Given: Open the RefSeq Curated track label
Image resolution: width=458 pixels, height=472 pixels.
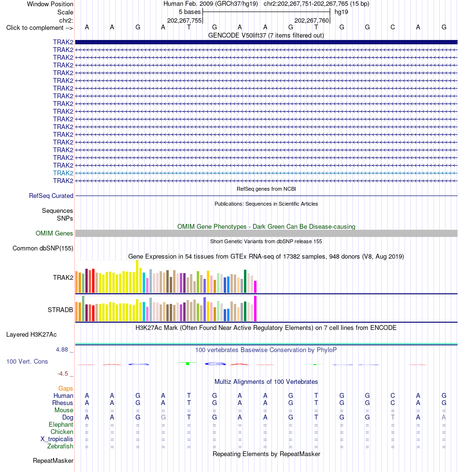Looking at the screenshot, I should tap(51, 196).
